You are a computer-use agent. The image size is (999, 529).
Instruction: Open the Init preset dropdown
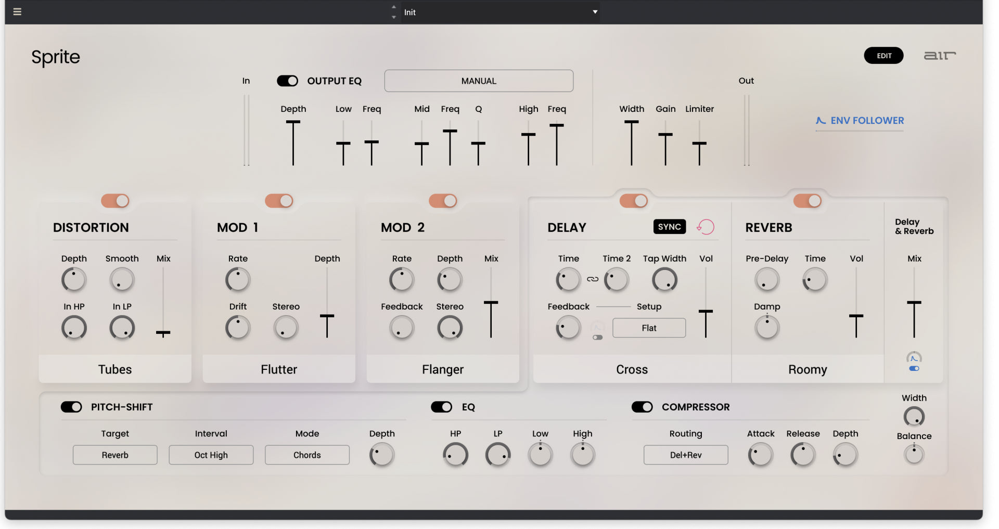pos(500,12)
